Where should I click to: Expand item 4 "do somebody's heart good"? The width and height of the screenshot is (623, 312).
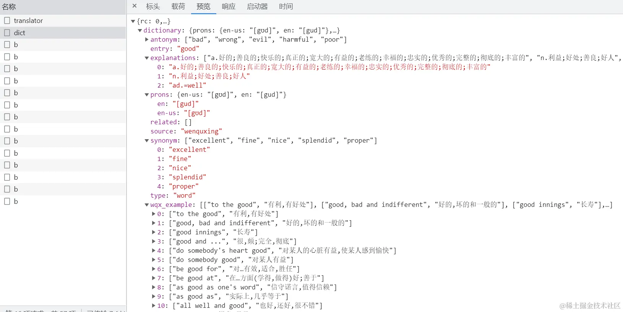point(154,251)
